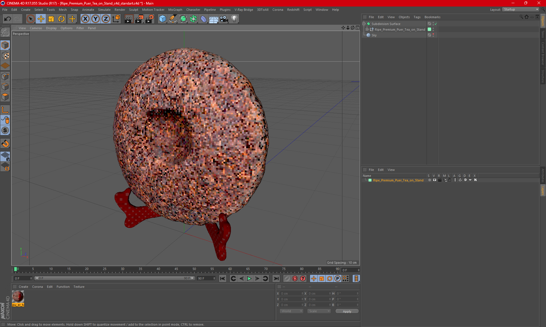
Task: Go to end of animation
Action: pyautogui.click(x=276, y=279)
